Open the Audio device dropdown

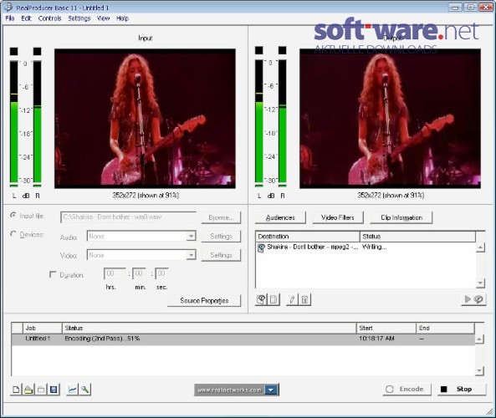(x=191, y=236)
